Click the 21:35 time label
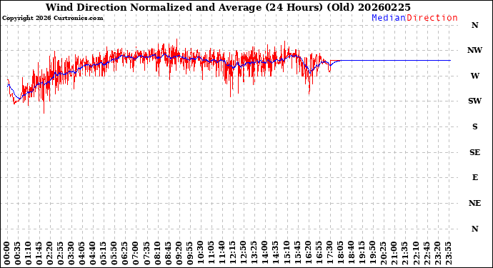The height and width of the screenshot is (268, 493). click(404, 253)
